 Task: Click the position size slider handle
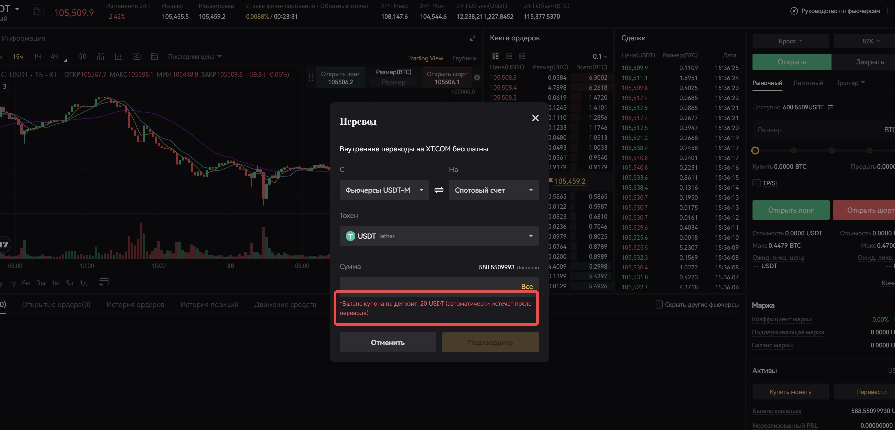click(755, 151)
